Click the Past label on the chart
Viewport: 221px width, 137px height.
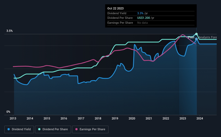coord(191,37)
